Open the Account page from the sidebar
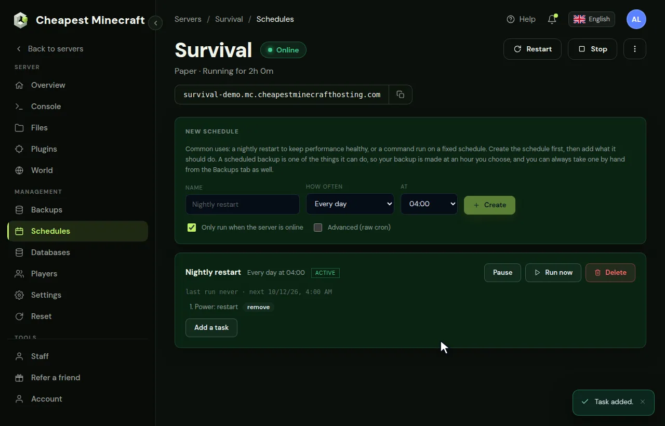This screenshot has height=426, width=665. (x=78, y=399)
